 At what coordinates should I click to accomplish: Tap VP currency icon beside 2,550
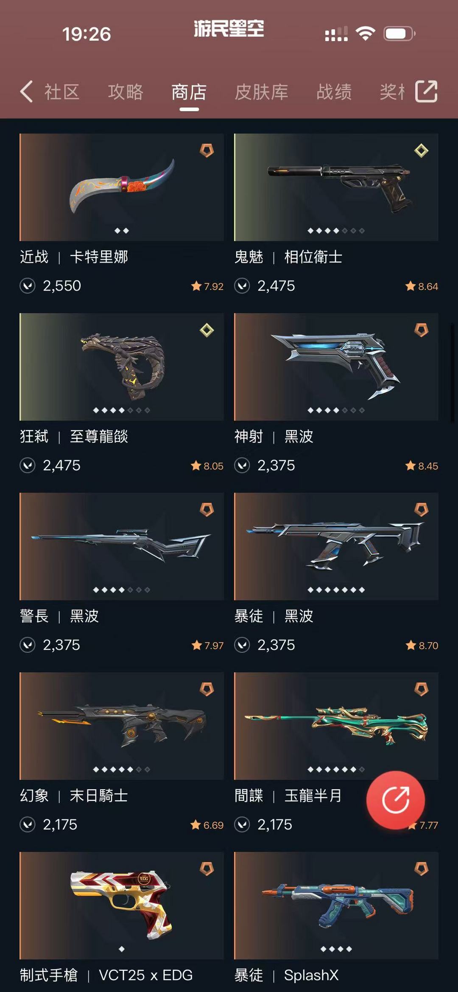click(x=28, y=286)
